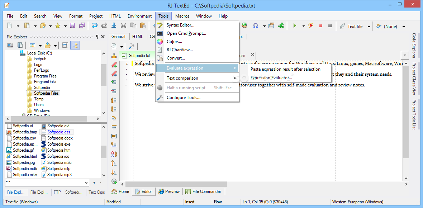The height and width of the screenshot is (208, 423).
Task: Click the Cut scissors icon
Action: pyautogui.click(x=124, y=26)
